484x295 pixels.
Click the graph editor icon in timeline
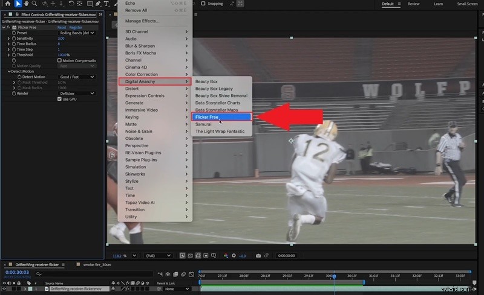[x=191, y=274]
